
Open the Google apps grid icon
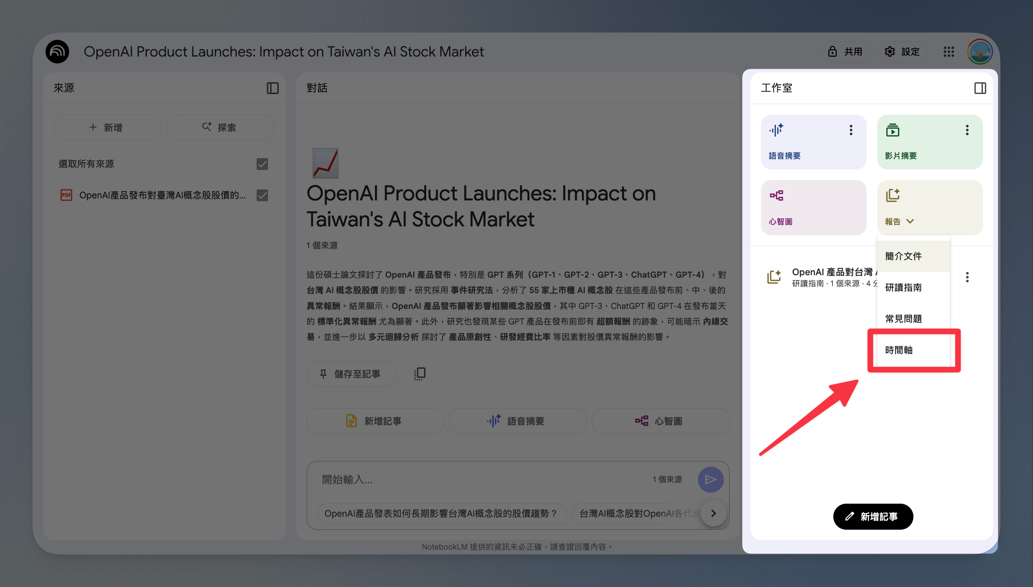[x=949, y=52]
